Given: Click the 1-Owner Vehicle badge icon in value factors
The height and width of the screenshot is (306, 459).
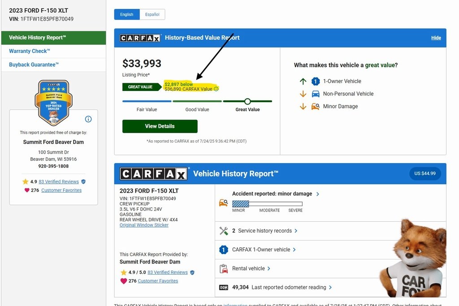Looking at the screenshot, I should (315, 82).
